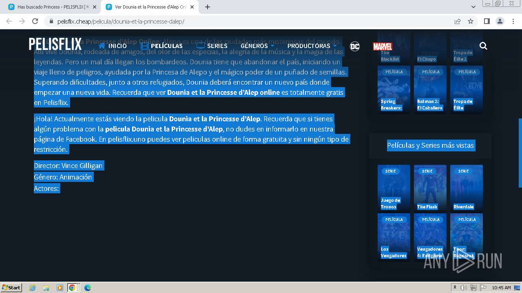Image resolution: width=522 pixels, height=293 pixels.
Task: Launch Internet Explorer from the taskbar
Action: 33,288
